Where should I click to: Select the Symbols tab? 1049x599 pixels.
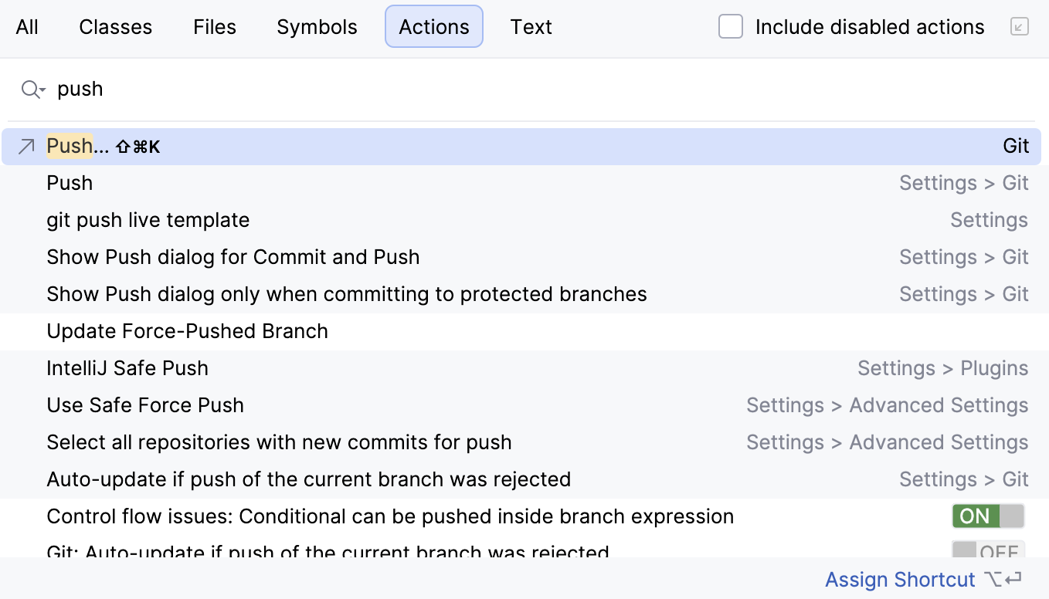point(317,26)
